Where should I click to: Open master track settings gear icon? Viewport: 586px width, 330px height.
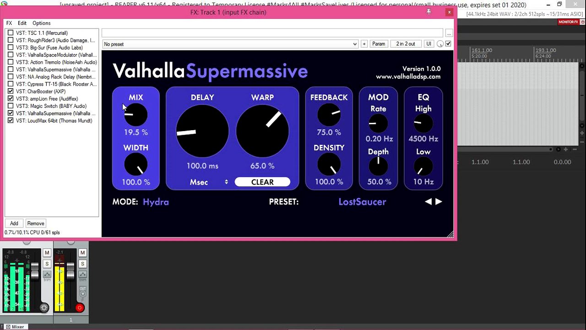pos(44,308)
